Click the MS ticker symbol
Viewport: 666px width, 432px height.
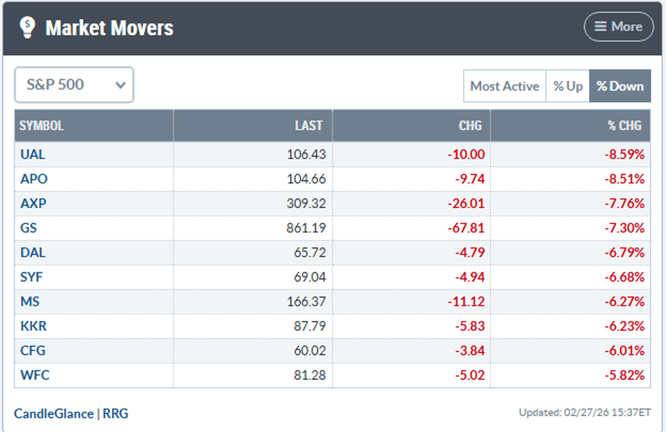[x=29, y=302]
